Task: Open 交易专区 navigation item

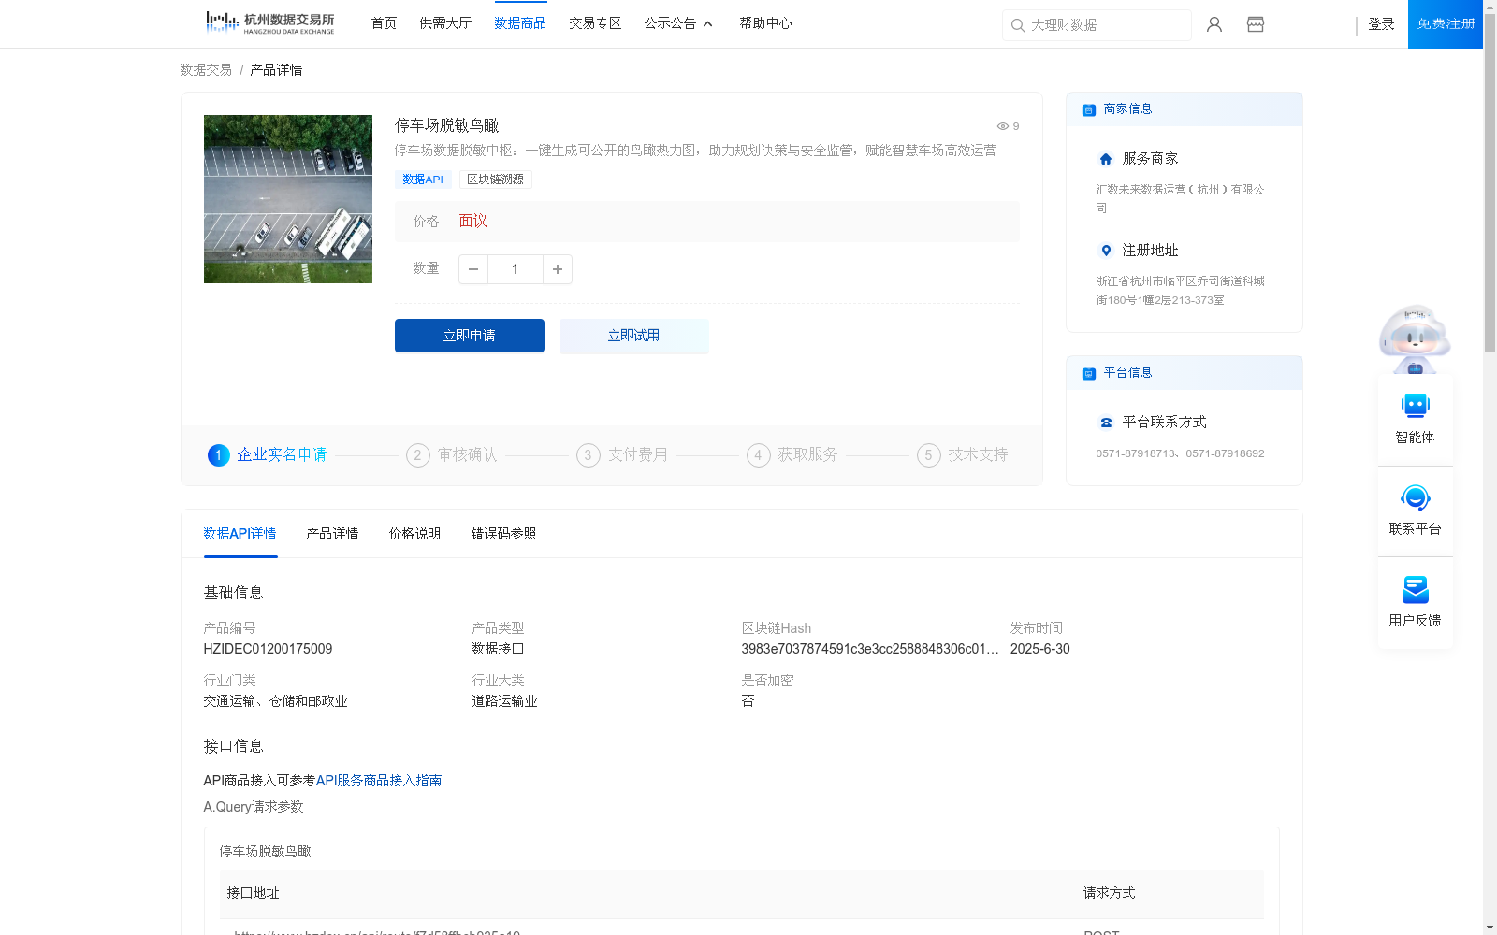Action: pos(595,23)
